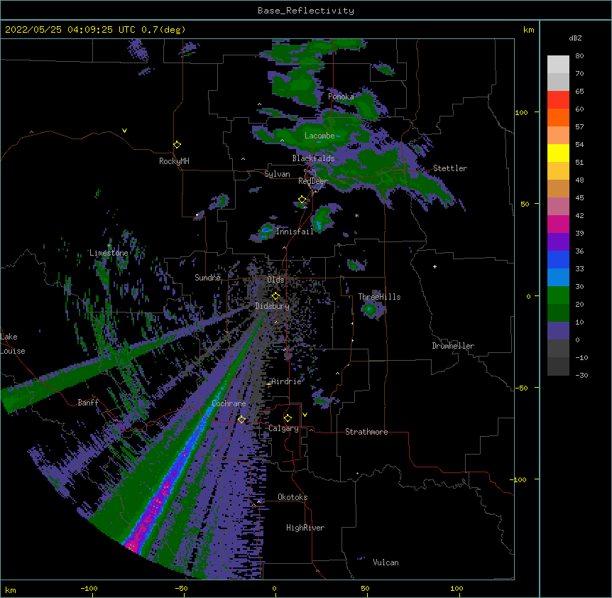Click the 100 tick on the right axis

coord(521,113)
